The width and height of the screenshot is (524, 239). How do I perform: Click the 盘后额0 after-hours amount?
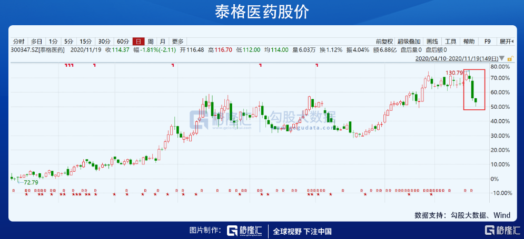pyautogui.click(x=436, y=50)
